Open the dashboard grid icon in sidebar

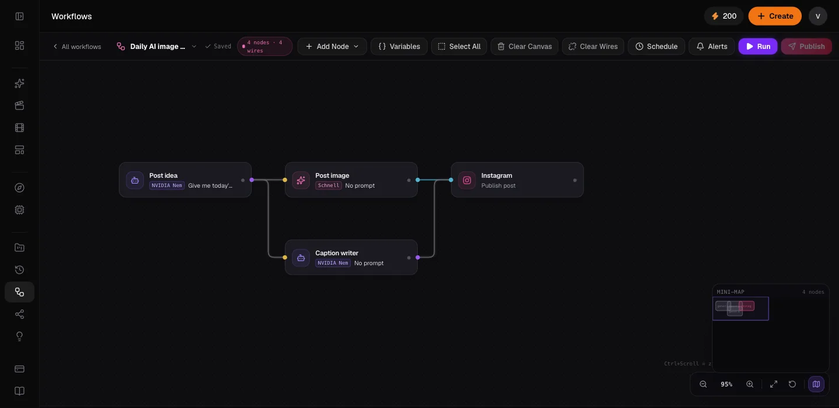19,45
